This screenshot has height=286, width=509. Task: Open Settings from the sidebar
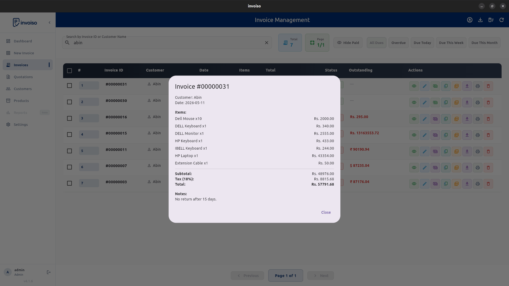click(x=28, y=124)
